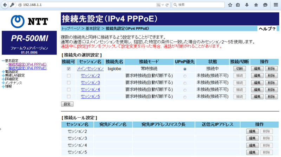Click 編集 for セッション4 in selection table
Screen dimensions: 281x157
click(257, 90)
